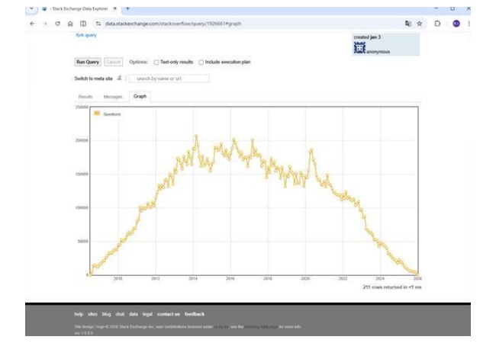This screenshot has width=496, height=343.
Task: Toggle Include execution plan checkbox
Action: [201, 63]
